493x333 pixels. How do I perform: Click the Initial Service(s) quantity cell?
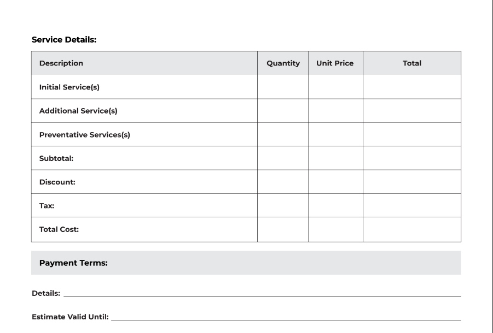pos(283,87)
